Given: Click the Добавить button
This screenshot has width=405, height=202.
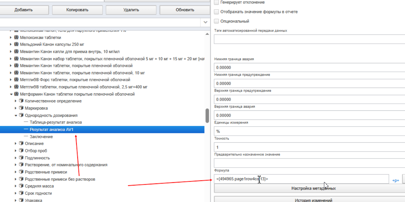Looking at the screenshot, I should [23, 10].
